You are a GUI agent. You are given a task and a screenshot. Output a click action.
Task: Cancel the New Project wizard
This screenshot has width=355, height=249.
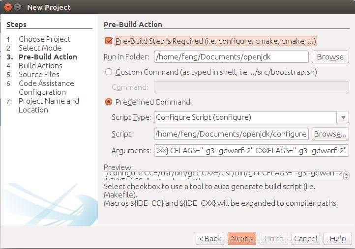point(305,239)
